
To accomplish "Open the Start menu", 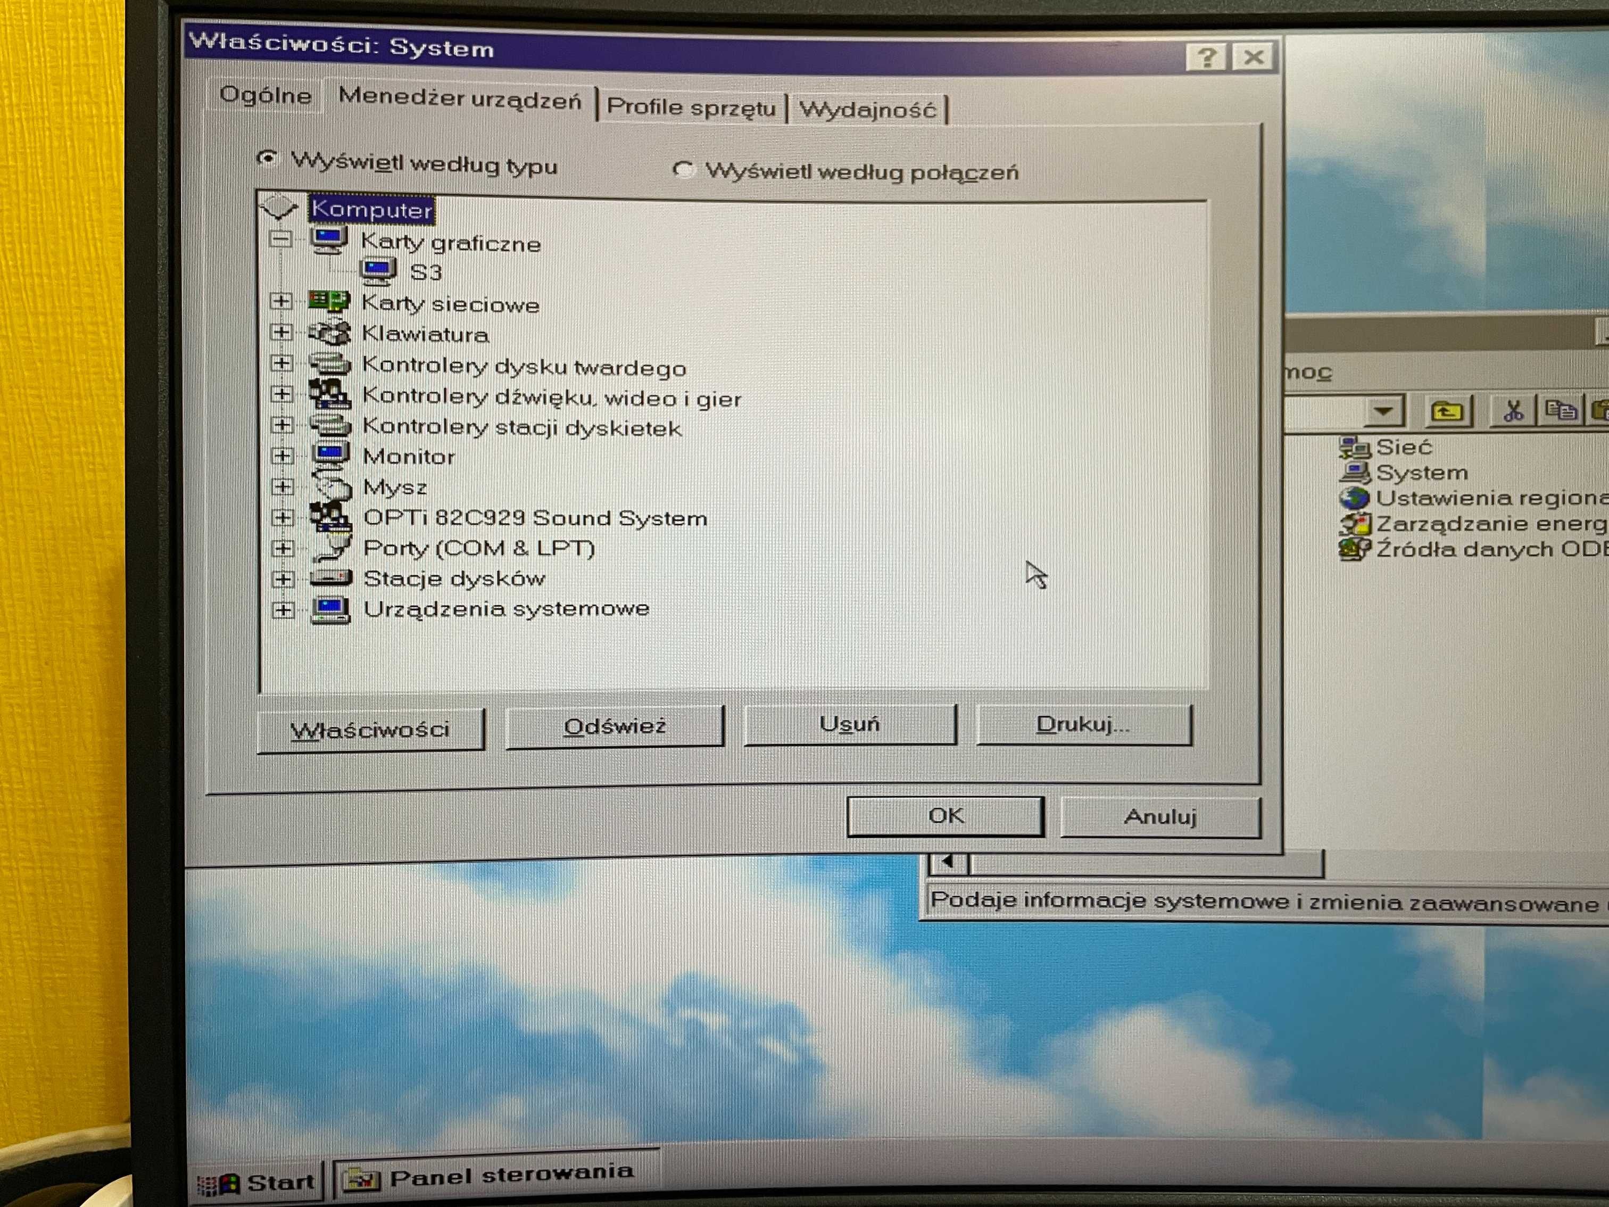I will 256,1183.
